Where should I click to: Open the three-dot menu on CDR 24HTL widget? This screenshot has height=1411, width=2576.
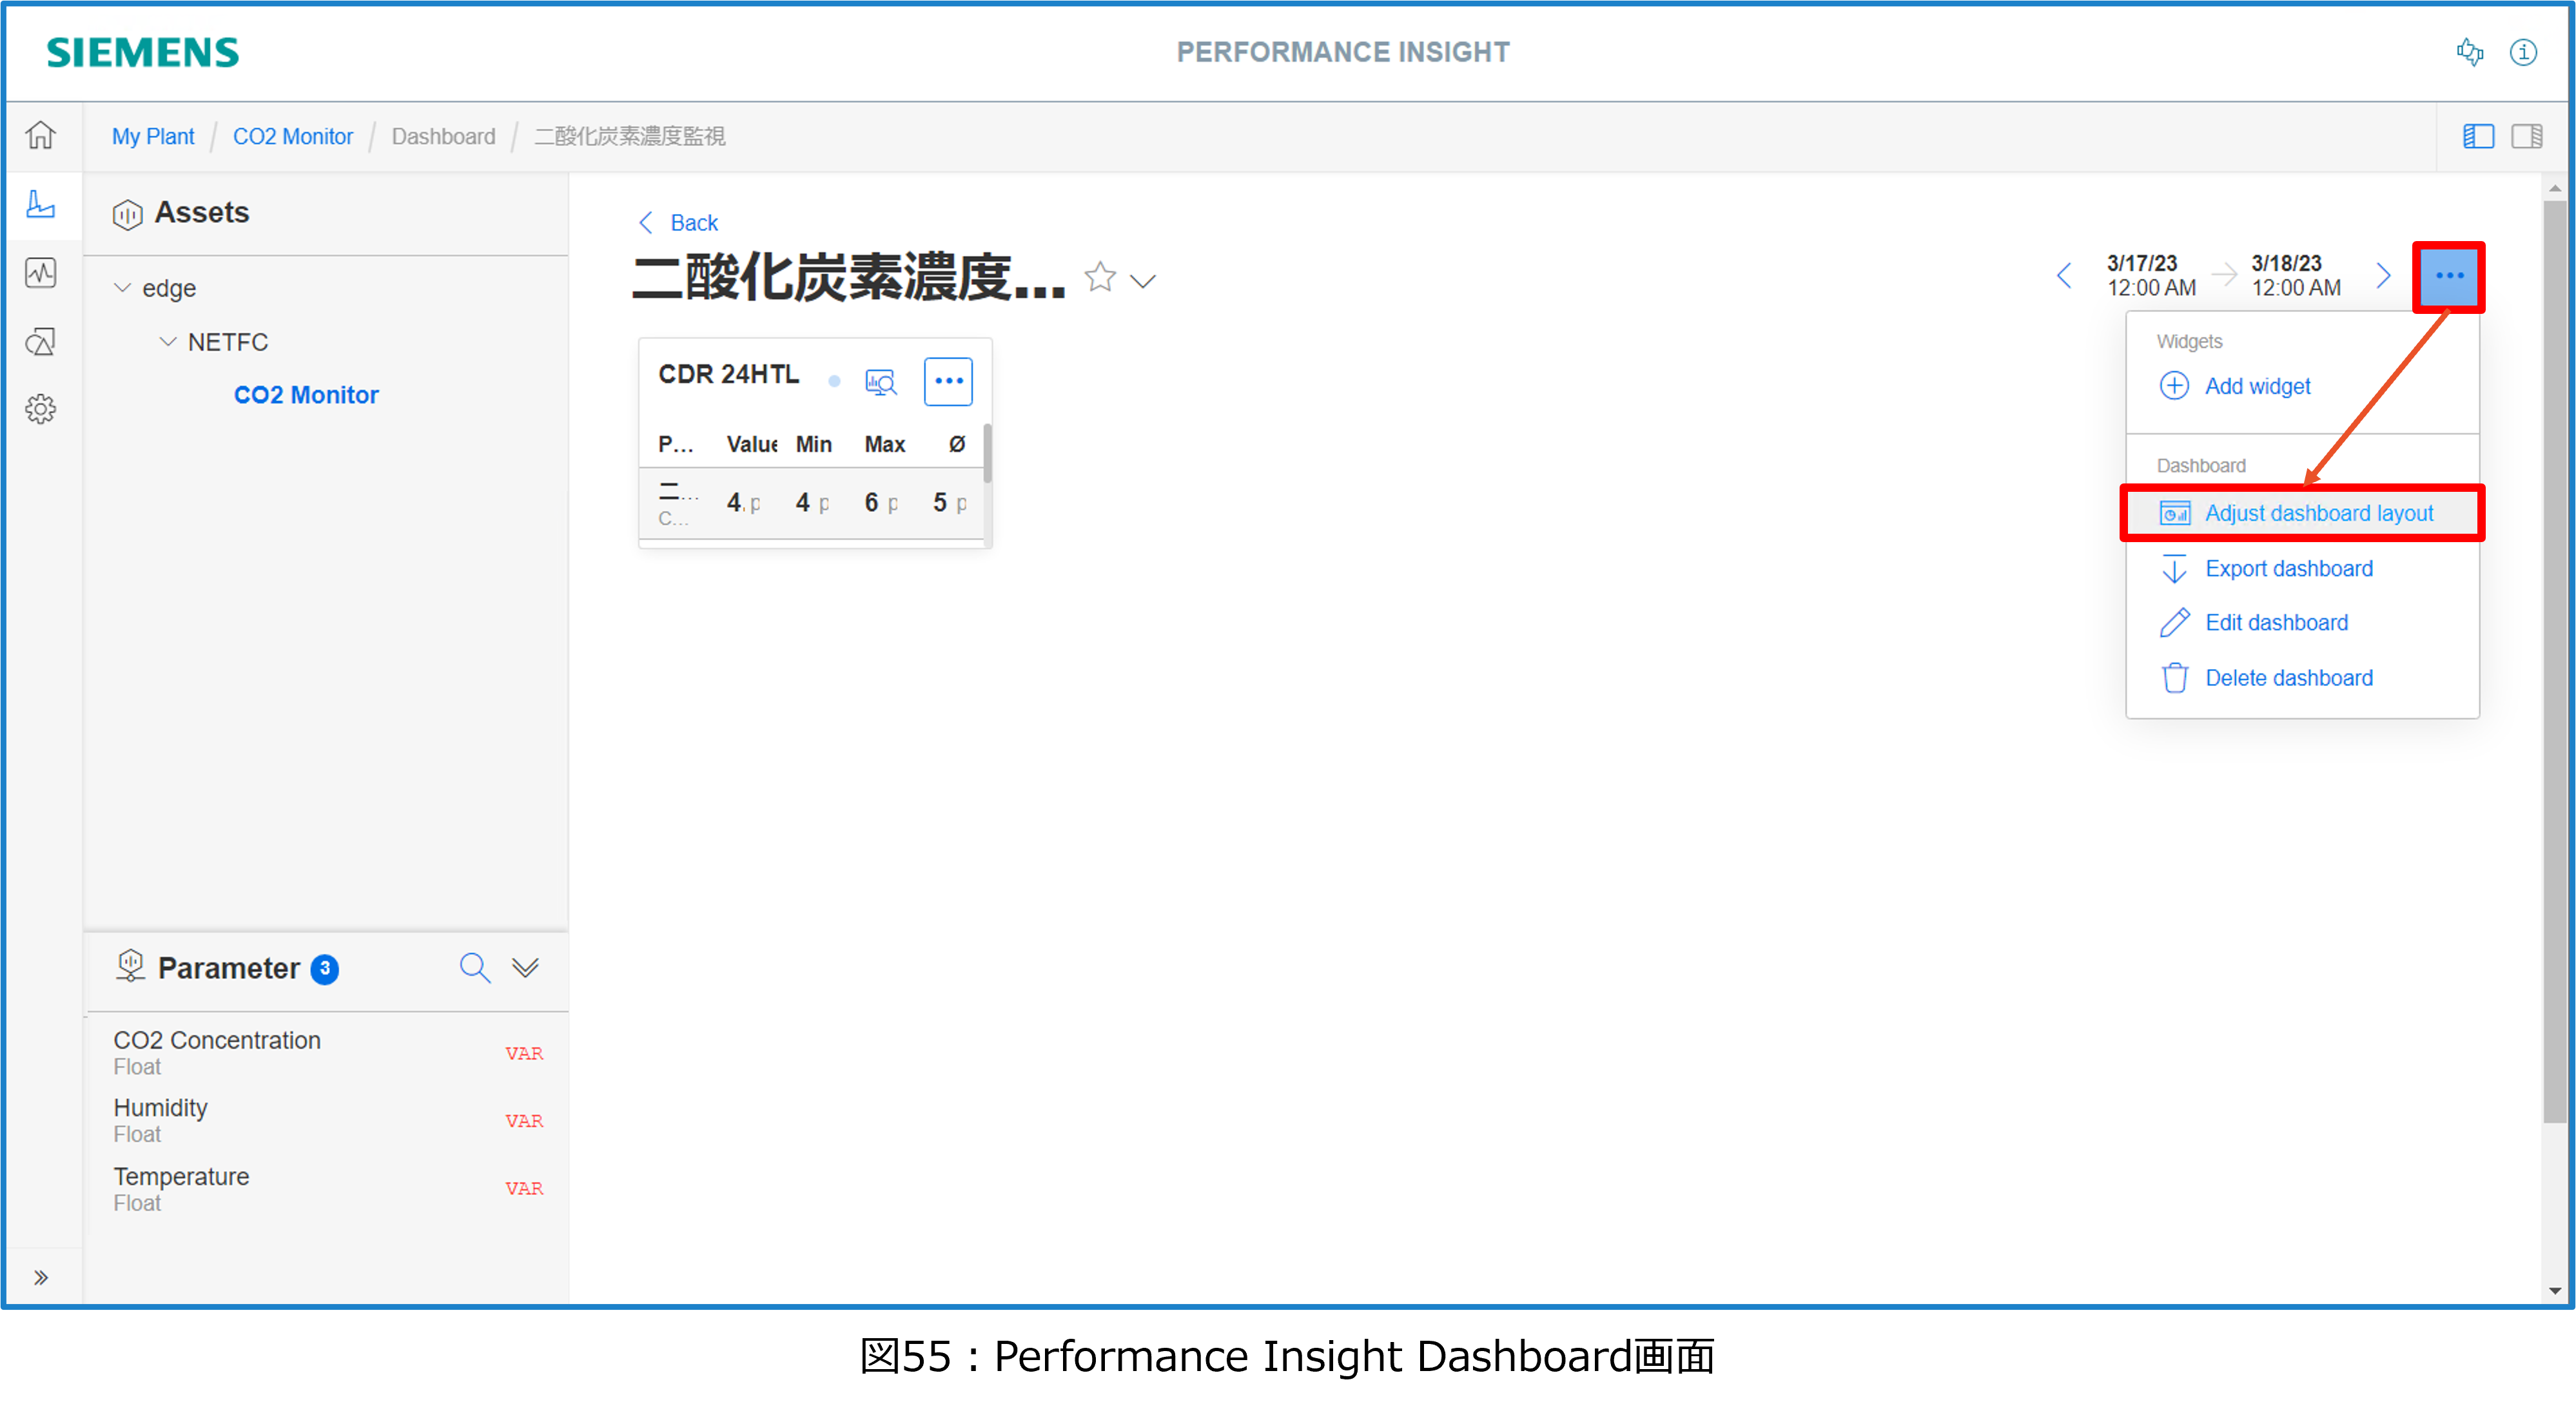click(948, 381)
